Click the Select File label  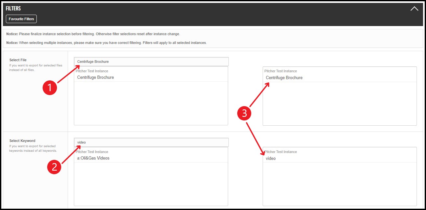click(x=18, y=60)
